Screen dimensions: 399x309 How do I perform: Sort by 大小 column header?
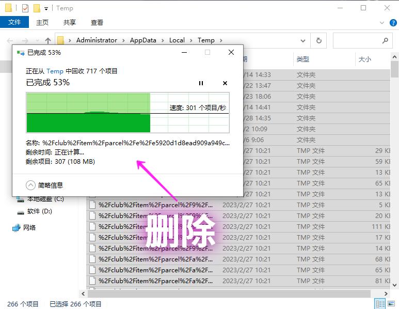tap(364, 59)
